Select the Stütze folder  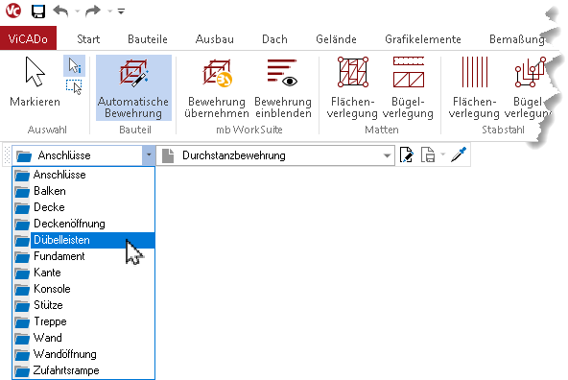(83, 305)
